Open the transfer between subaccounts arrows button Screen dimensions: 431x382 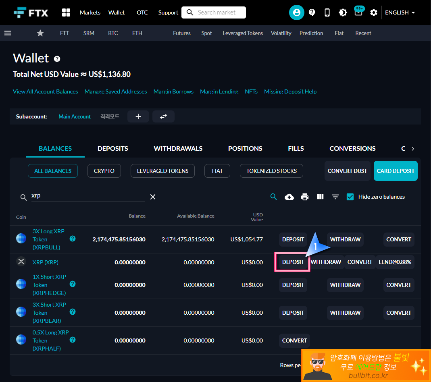click(164, 116)
